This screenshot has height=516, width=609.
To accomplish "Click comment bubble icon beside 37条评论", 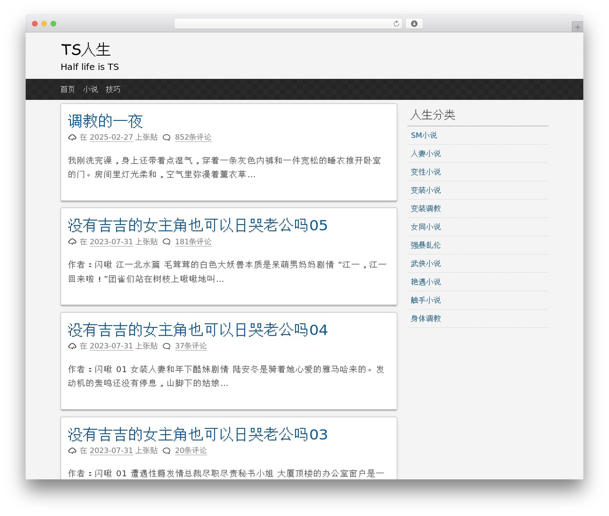I will (167, 346).
